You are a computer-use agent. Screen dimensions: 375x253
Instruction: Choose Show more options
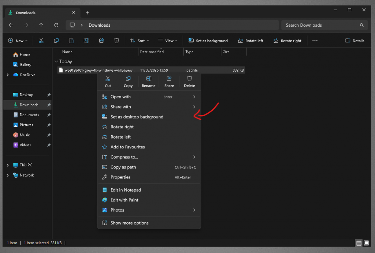click(x=129, y=223)
